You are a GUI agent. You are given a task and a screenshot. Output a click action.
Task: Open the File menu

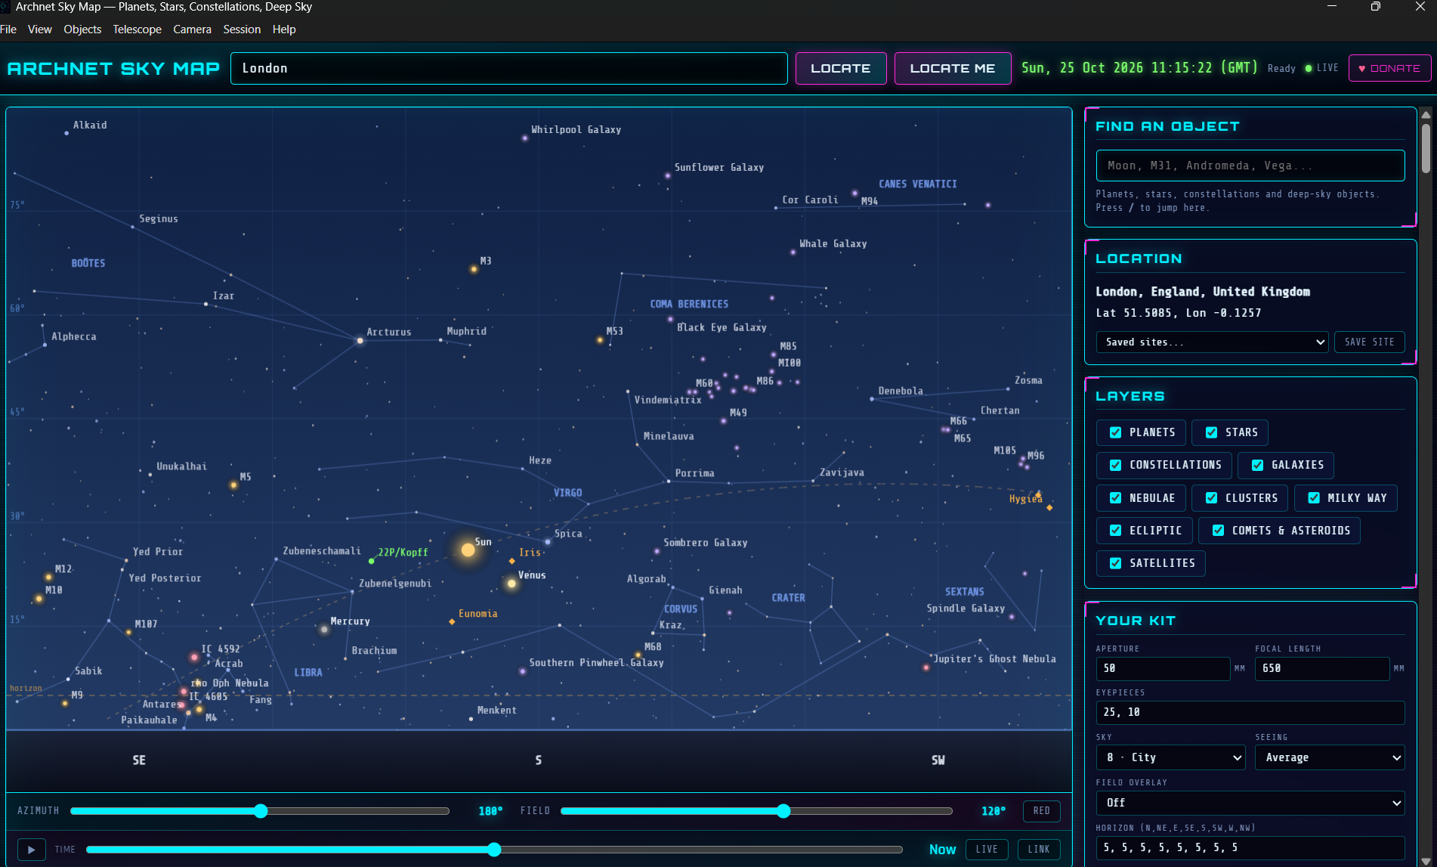tap(8, 29)
